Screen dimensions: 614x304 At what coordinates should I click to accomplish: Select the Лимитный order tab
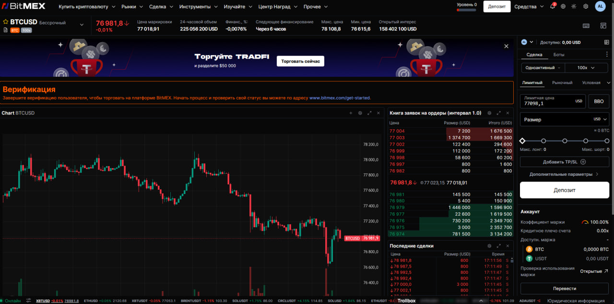click(532, 83)
